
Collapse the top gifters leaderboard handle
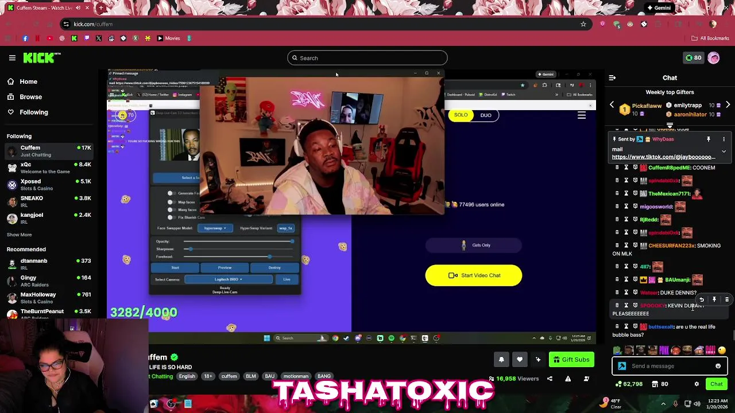[670, 125]
